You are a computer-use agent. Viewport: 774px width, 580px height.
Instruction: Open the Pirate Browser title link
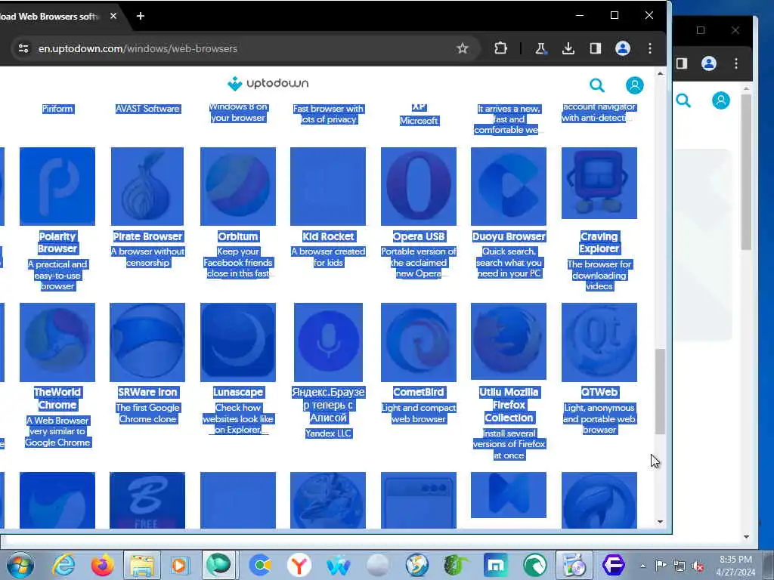pos(147,236)
